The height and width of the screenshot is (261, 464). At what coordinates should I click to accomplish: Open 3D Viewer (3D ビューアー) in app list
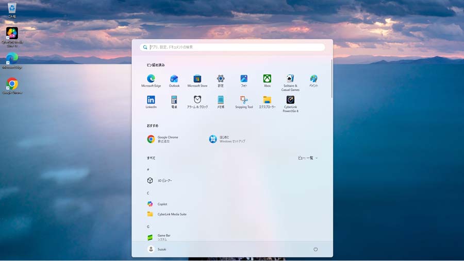(x=159, y=180)
